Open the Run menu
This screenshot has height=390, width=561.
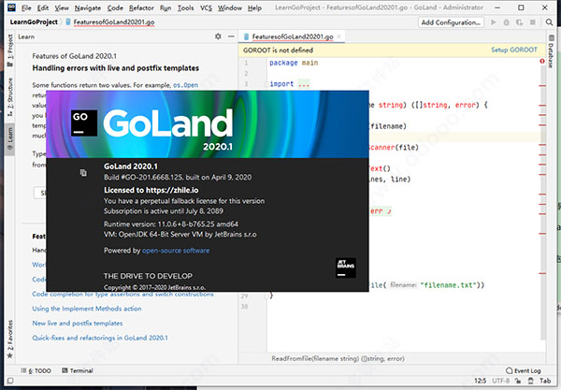point(165,7)
